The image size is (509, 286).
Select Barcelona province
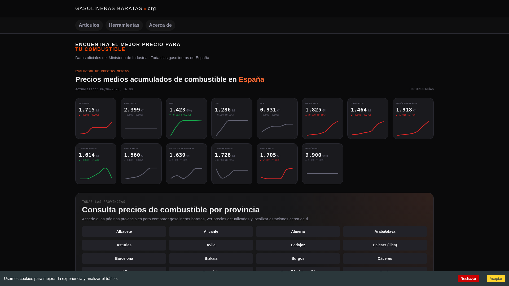pos(124,258)
